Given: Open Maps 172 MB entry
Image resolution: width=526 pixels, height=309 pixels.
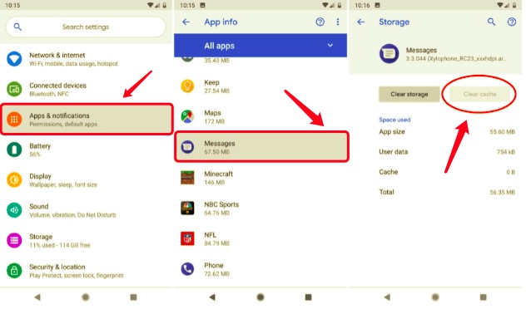Looking at the screenshot, I should (261, 116).
